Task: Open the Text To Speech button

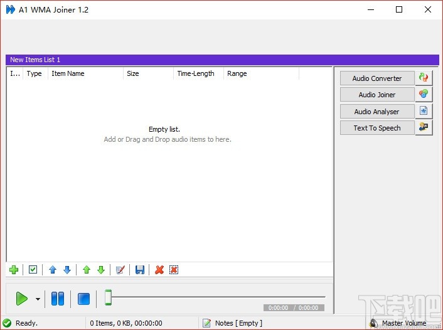Action: point(377,128)
